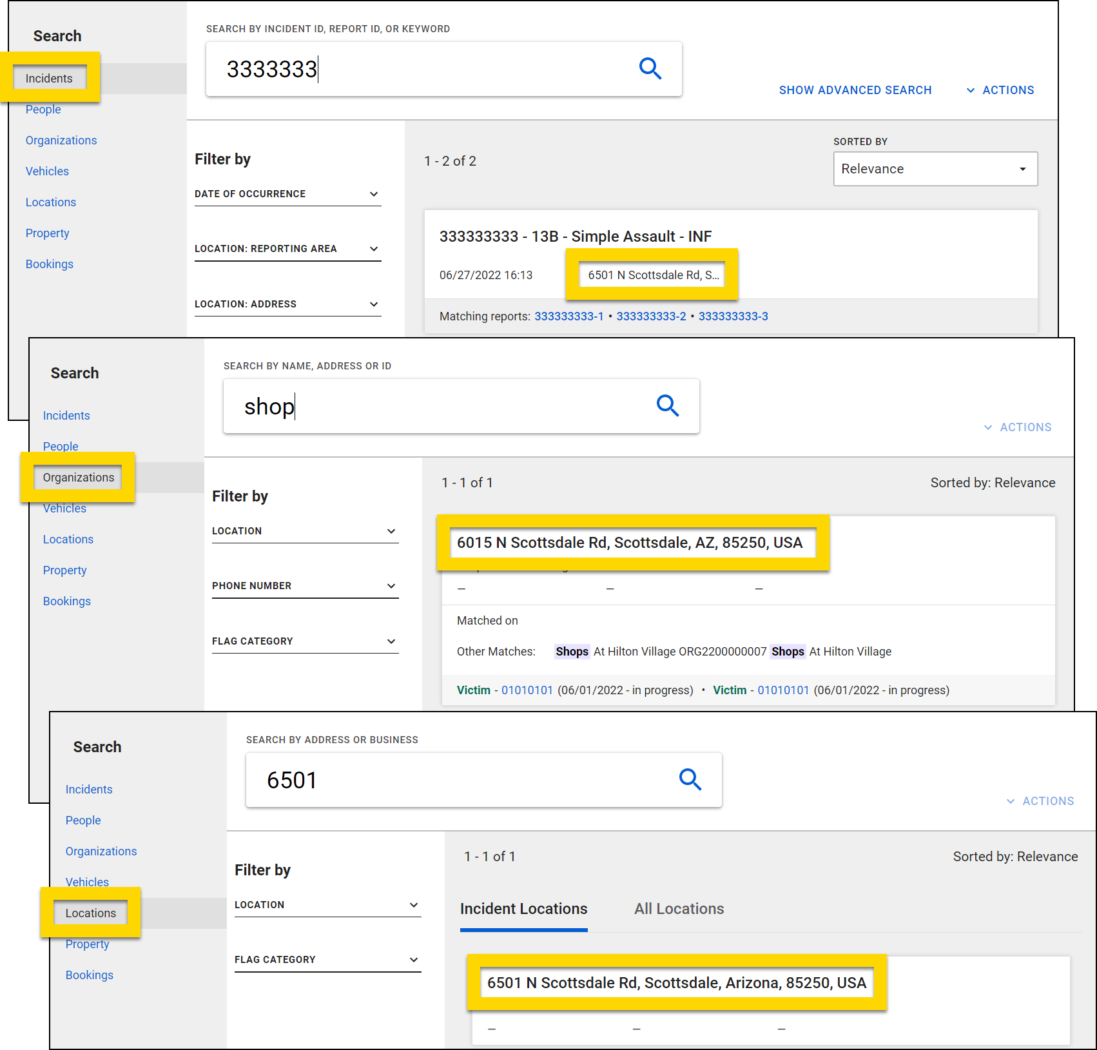Open the DATE OF OCCURRENCE filter

(374, 193)
